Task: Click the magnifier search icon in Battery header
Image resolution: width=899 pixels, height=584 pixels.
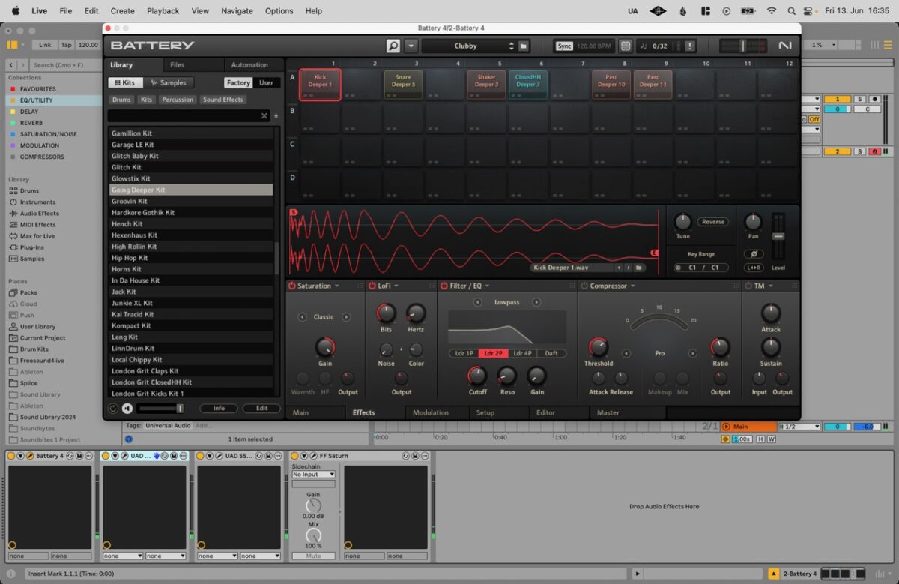Action: [x=393, y=46]
